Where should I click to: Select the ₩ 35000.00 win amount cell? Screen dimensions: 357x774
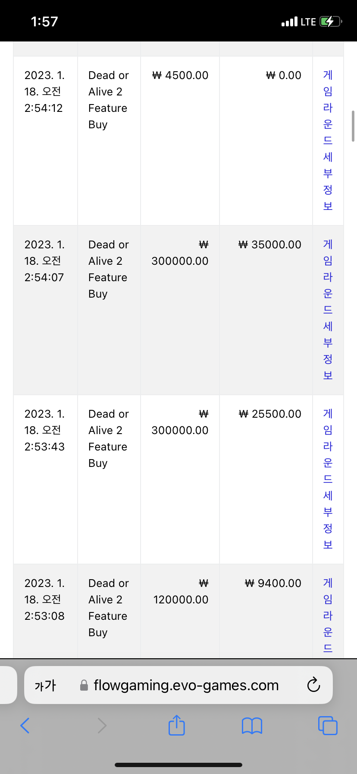pos(270,244)
